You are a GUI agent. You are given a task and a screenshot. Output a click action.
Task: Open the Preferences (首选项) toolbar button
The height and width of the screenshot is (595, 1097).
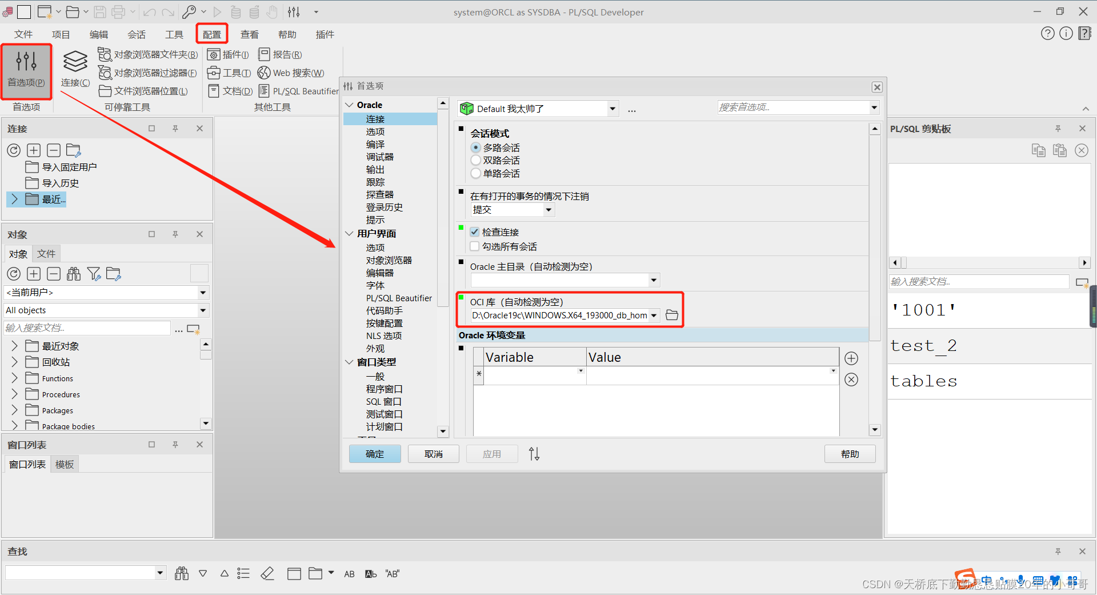[x=26, y=71]
